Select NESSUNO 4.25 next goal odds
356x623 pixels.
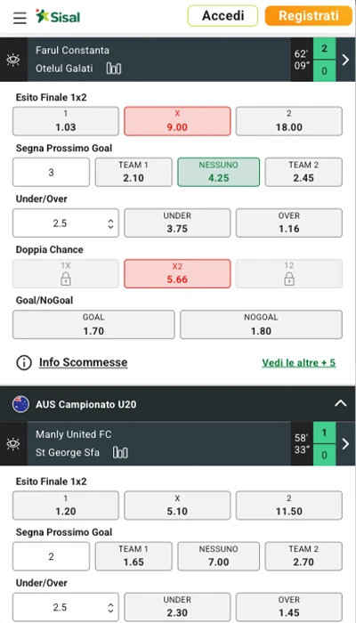point(219,172)
